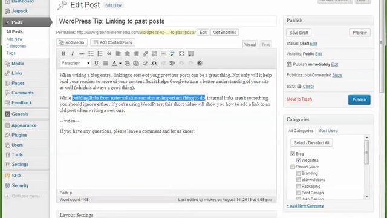The image size is (387, 218).
Task: Check the Print Design category
Action: tap(298, 193)
